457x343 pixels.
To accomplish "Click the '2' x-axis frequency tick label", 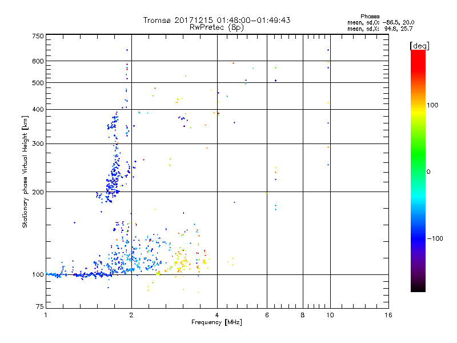I will 131,315.
